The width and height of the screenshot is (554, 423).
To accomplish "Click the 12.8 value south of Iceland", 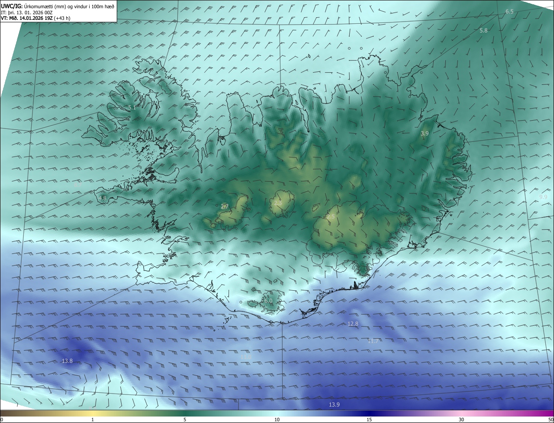I will [x=353, y=324].
